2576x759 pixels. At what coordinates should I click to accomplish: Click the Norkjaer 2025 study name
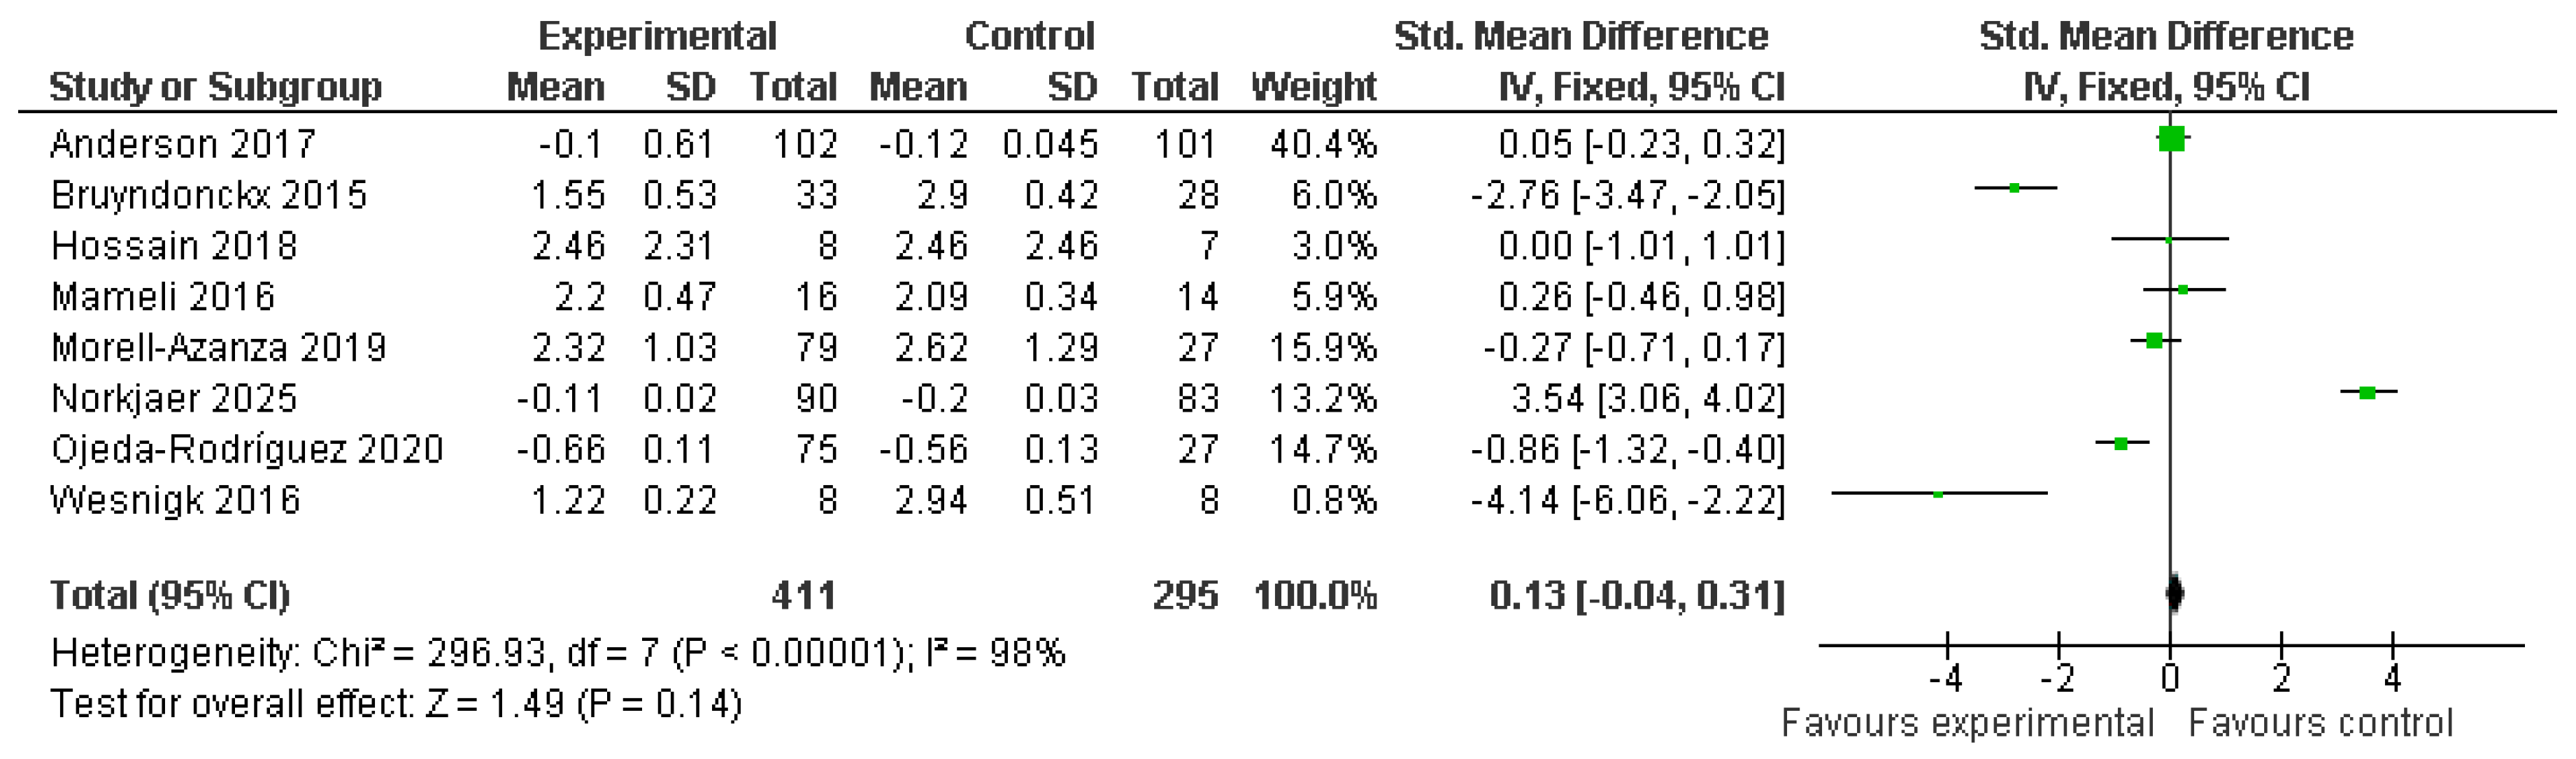click(174, 400)
